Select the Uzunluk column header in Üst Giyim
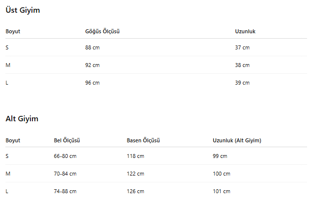Viewport: 310px width, 200px height. point(245,31)
